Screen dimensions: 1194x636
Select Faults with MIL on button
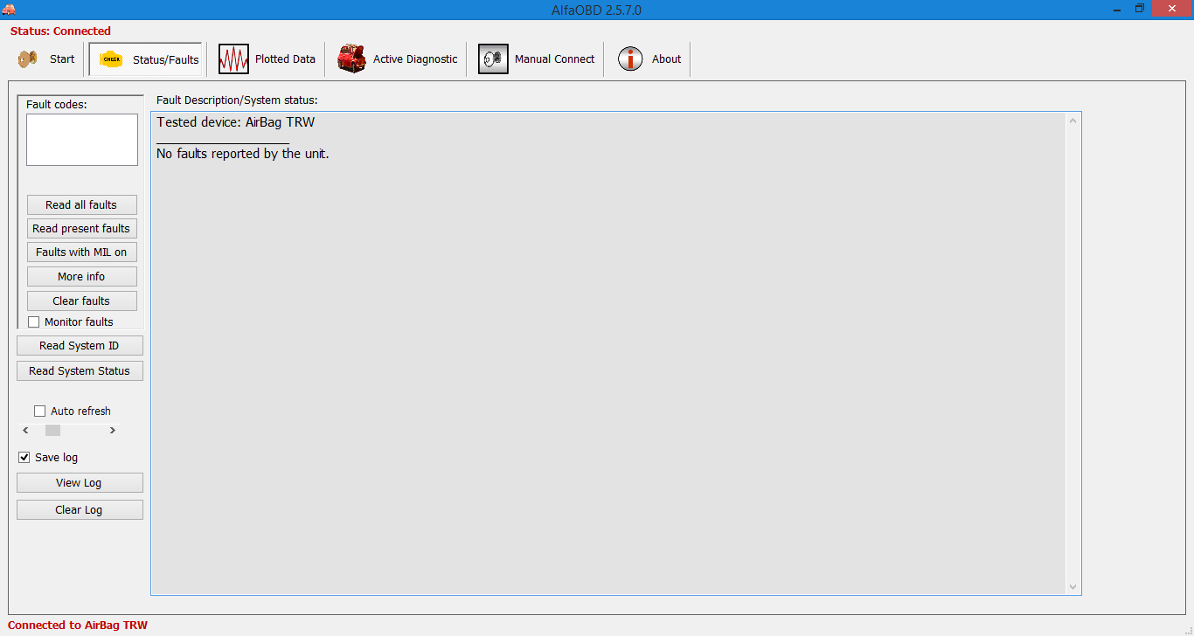tap(81, 252)
